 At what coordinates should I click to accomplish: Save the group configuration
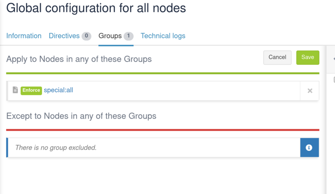(x=308, y=57)
